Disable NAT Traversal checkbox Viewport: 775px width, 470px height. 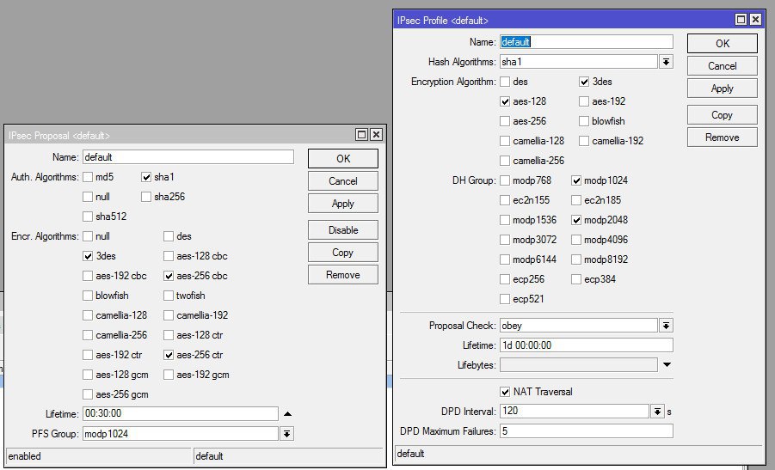tap(505, 392)
